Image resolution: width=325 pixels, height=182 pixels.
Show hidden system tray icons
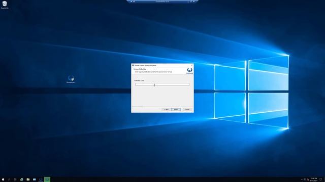coord(302,179)
